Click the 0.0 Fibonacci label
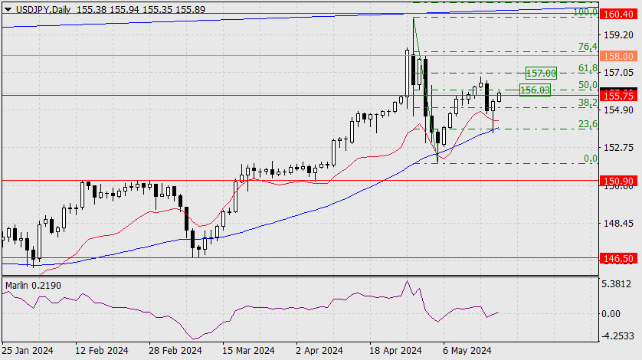Screen dimensions: 642x360 (591, 159)
